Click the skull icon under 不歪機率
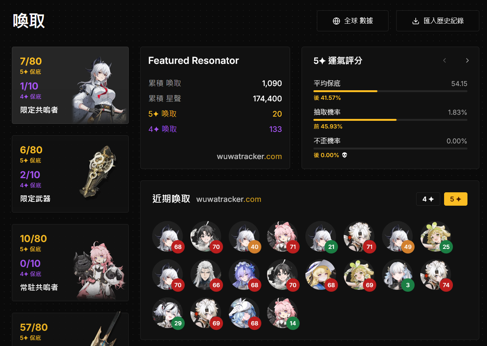The width and height of the screenshot is (487, 346). coord(344,155)
